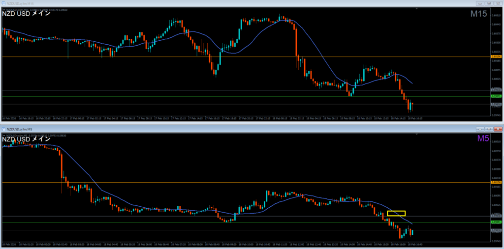Select the purple M5 timeframe label
Image resolution: width=504 pixels, height=249 pixels.
pyautogui.click(x=482, y=139)
